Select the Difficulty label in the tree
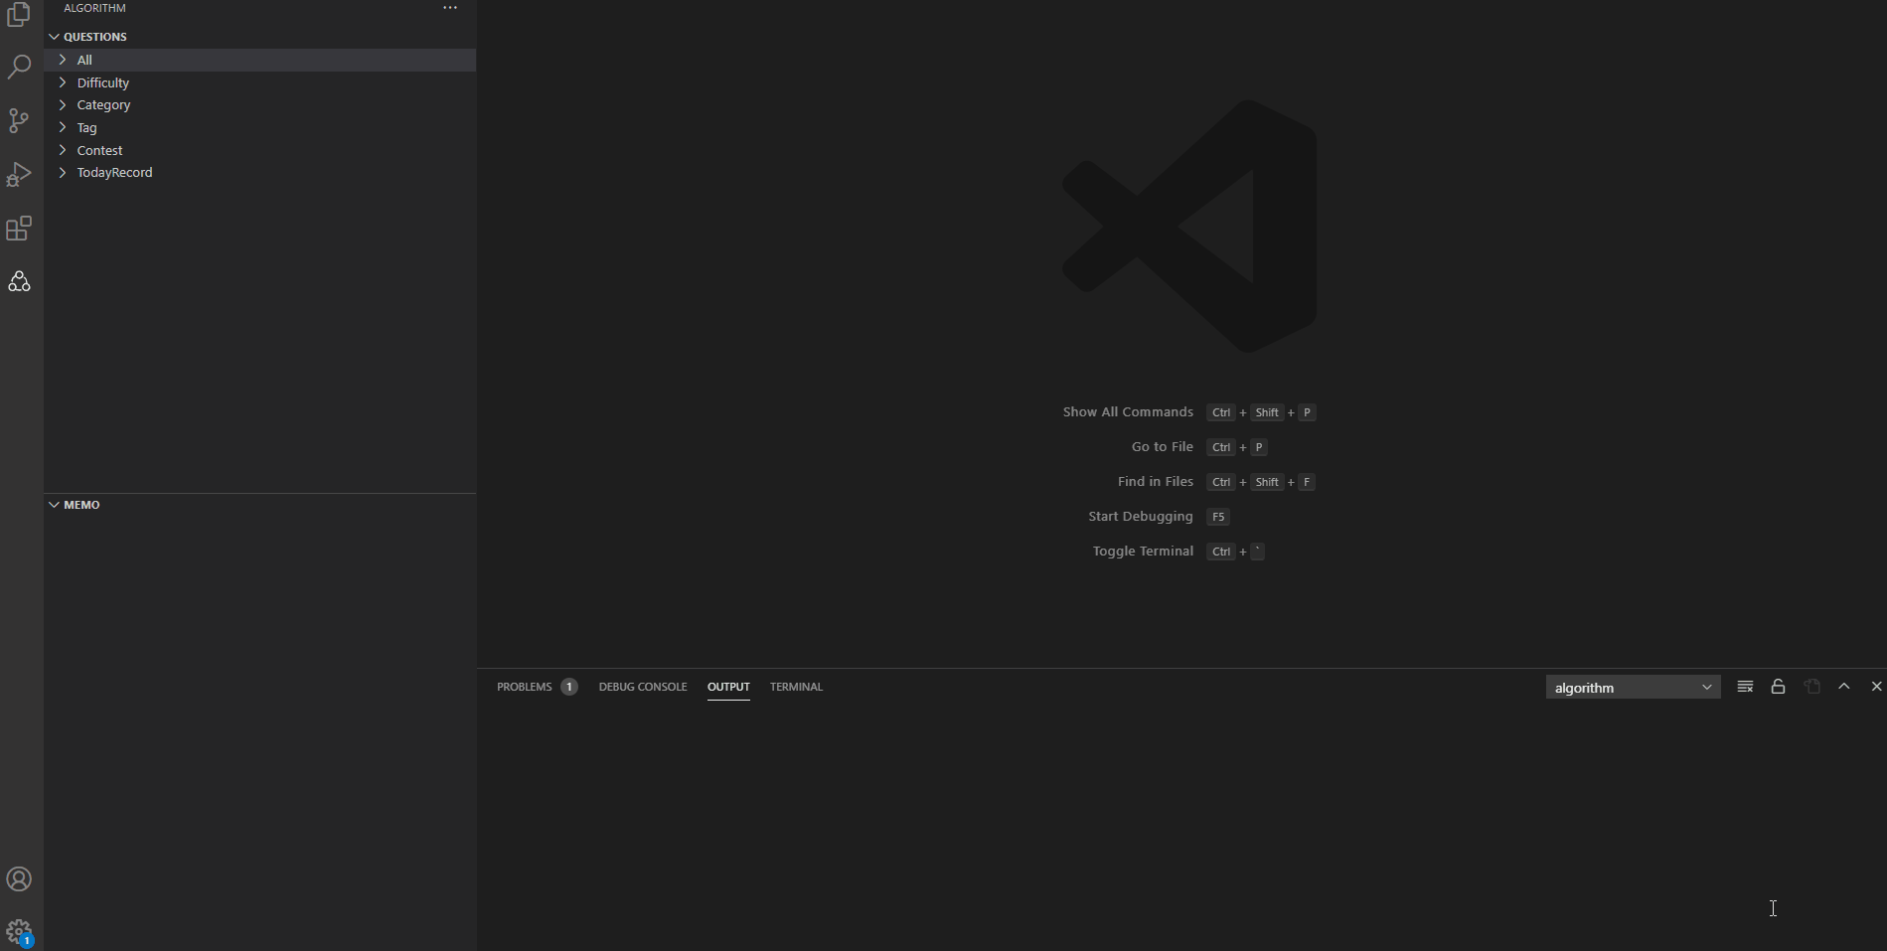 pos(103,82)
